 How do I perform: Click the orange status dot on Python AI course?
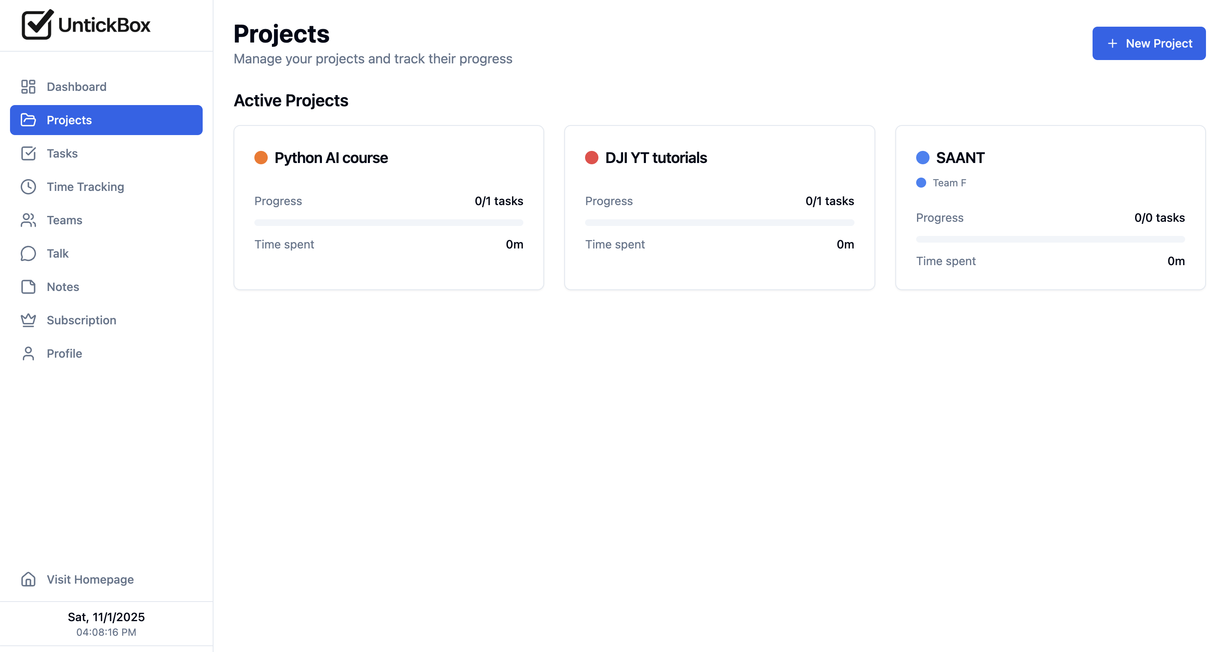[261, 157]
